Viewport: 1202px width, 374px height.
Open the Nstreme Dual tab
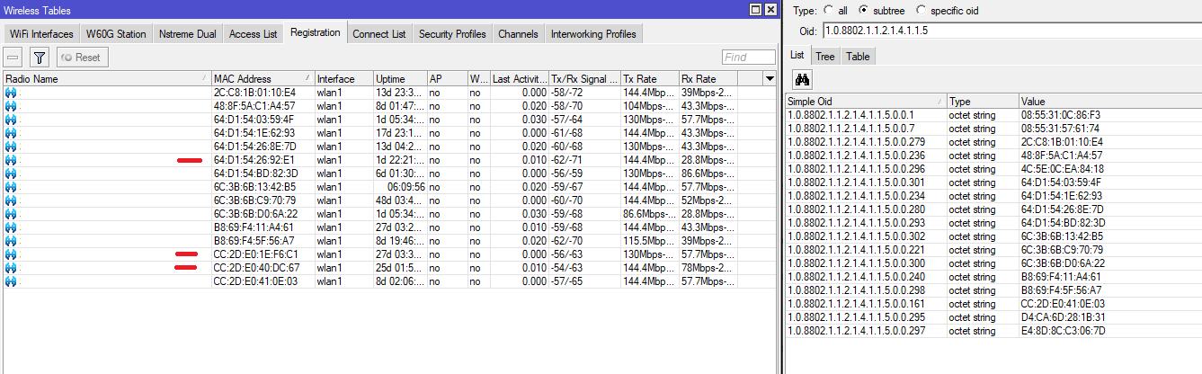point(187,34)
